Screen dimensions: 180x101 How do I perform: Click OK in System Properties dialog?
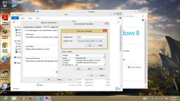pyautogui.click(x=49, y=79)
